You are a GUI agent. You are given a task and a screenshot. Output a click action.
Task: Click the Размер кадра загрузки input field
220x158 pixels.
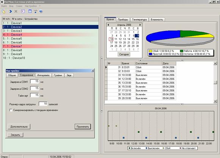click(x=43, y=104)
